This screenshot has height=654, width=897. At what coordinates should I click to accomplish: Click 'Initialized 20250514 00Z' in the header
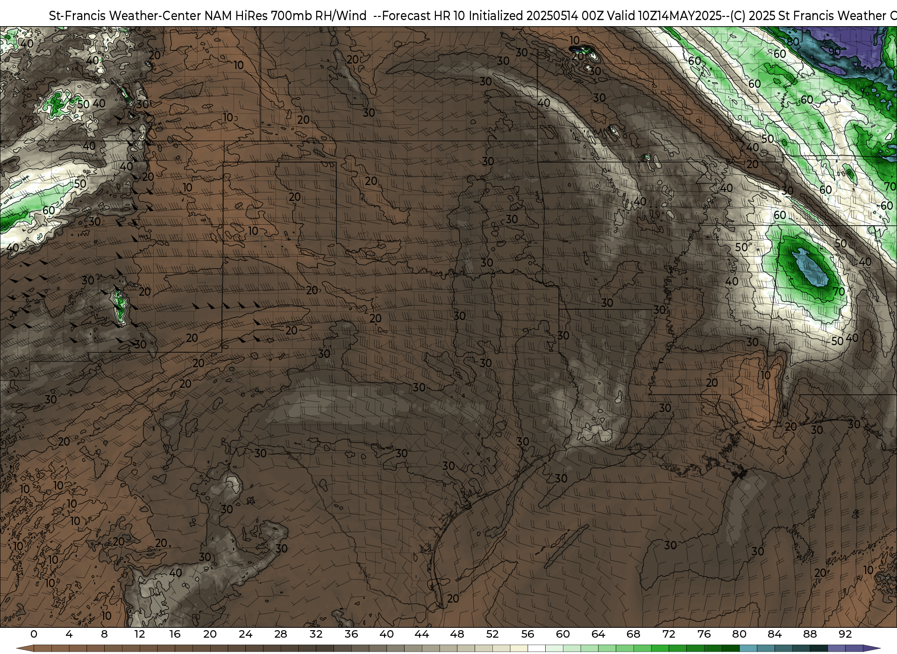pyautogui.click(x=536, y=16)
